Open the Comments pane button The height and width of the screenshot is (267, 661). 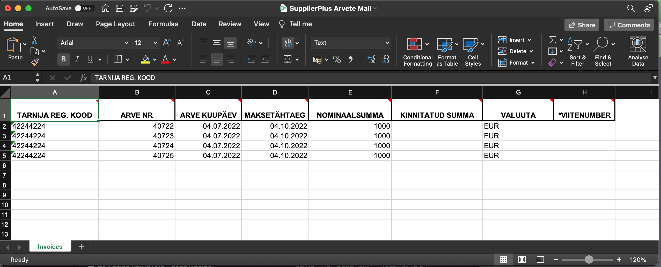629,25
